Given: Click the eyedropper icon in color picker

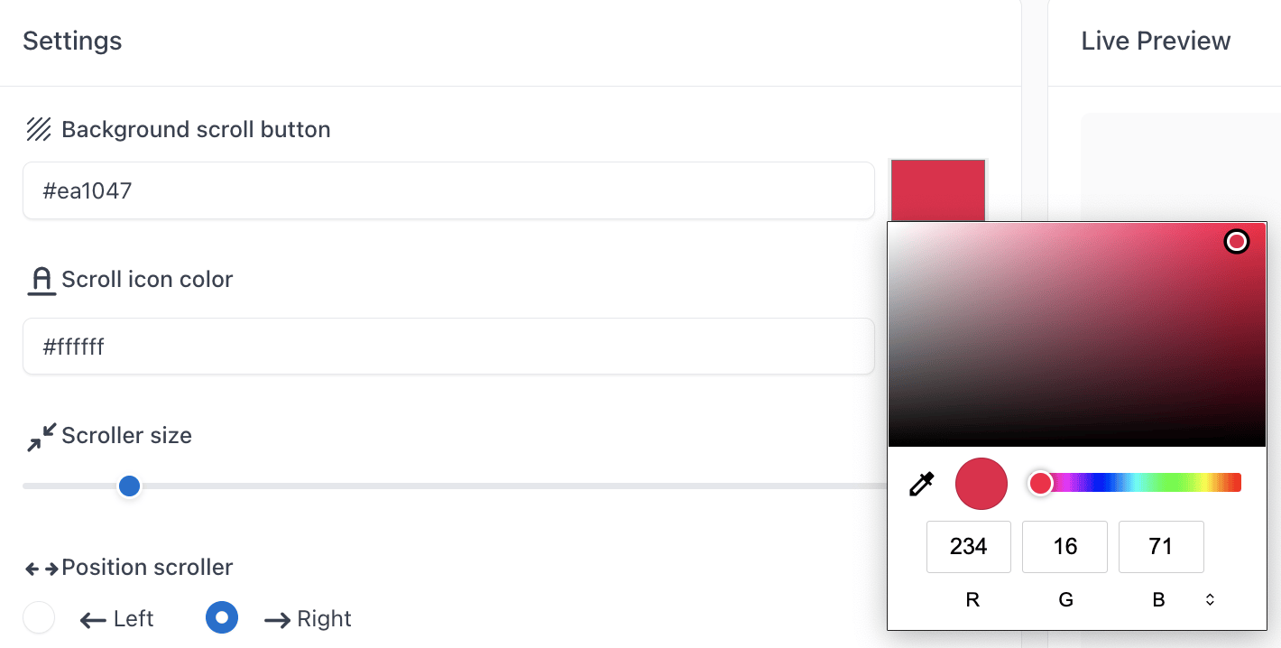Looking at the screenshot, I should 921,485.
